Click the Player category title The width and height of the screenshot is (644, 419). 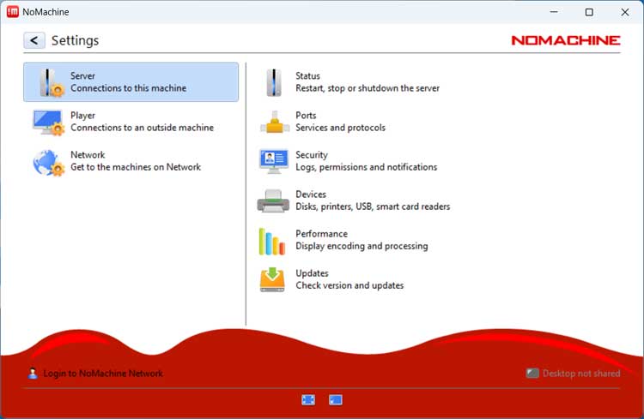point(82,116)
